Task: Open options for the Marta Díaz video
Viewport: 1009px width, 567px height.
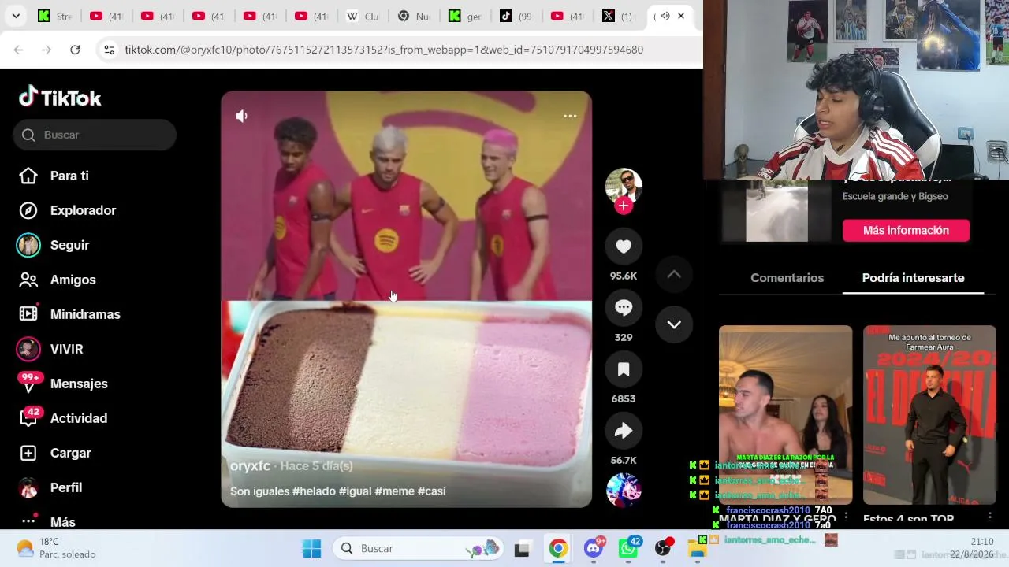Action: (846, 516)
